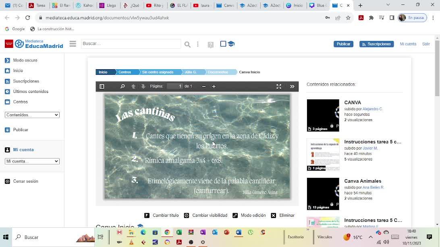Click author Ana Belén R link
This screenshot has height=247, width=440.
point(373,187)
